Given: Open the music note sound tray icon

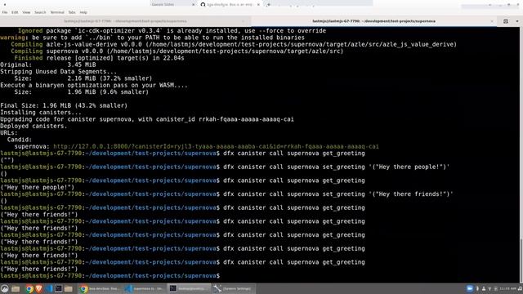Looking at the screenshot, I should (x=520, y=288).
